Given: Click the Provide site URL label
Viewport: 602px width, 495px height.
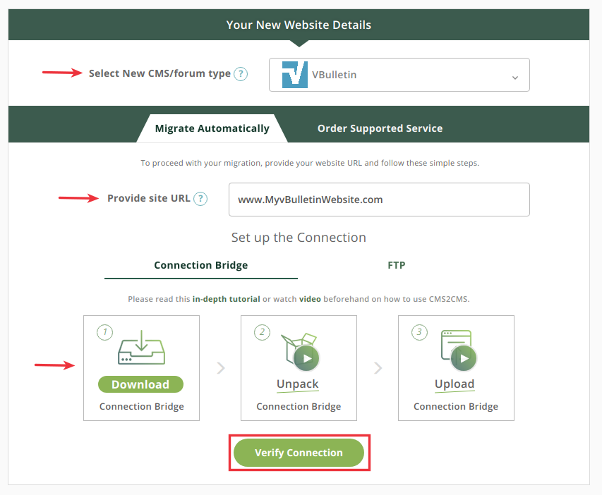Looking at the screenshot, I should pyautogui.click(x=149, y=198).
